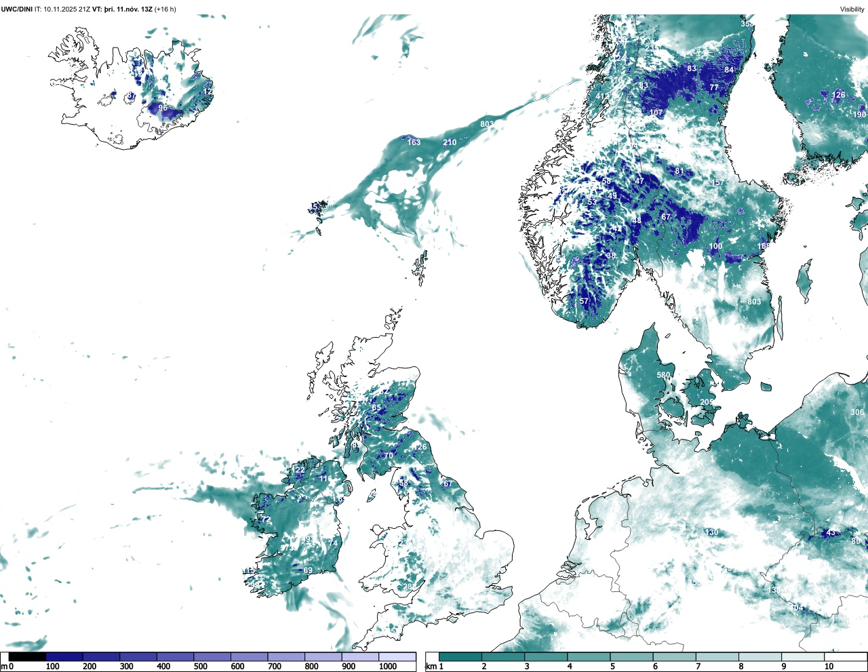Click value '57' in southern Norway
The width and height of the screenshot is (868, 672).
click(x=584, y=301)
